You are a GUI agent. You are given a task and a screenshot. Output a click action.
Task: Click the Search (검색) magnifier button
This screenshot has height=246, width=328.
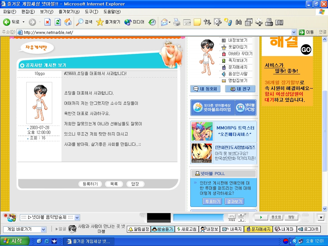coord(84,22)
